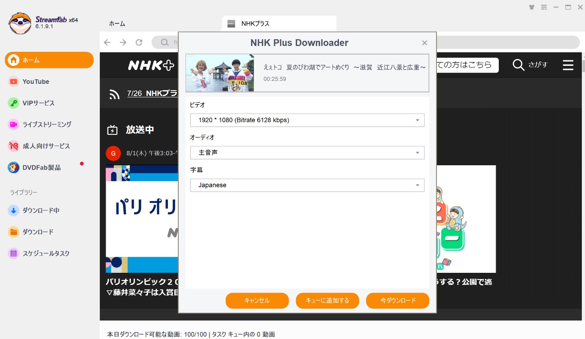Image resolution: width=585 pixels, height=339 pixels.
Task: Click the ダウンロード中 arrow icon
Action: tap(14, 211)
